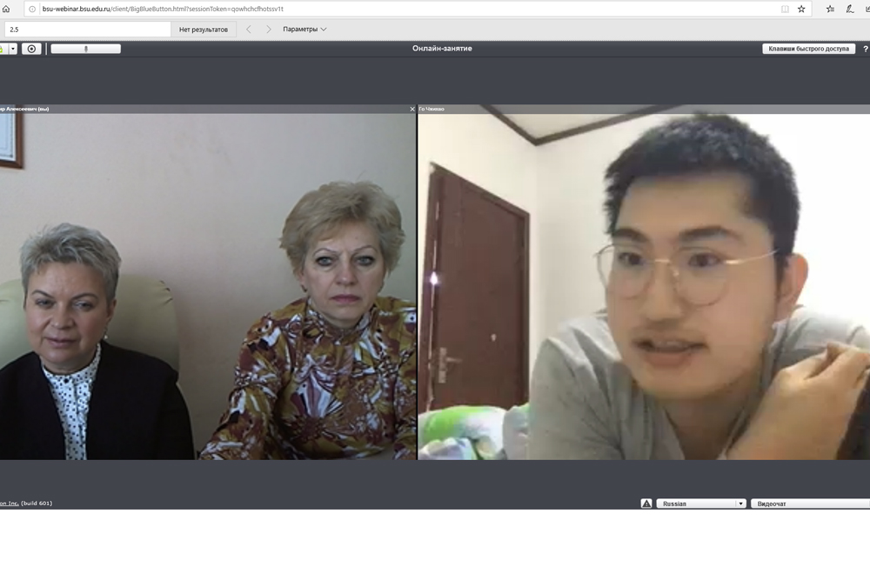Go to next search result arrow

[x=268, y=29]
